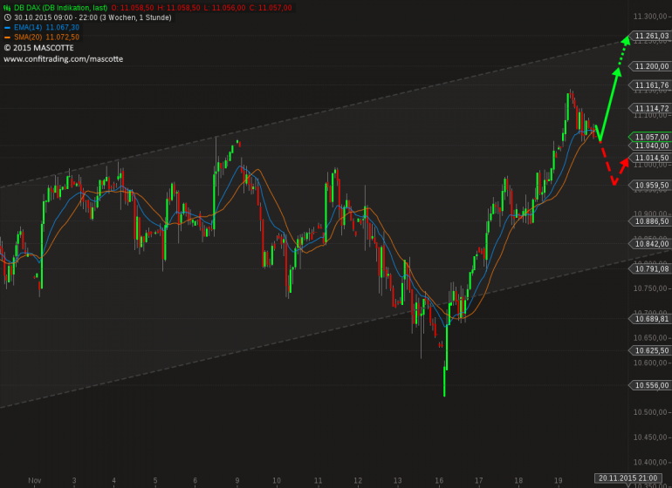
Task: Click the Nov label on the time axis
Action: pyautogui.click(x=35, y=480)
